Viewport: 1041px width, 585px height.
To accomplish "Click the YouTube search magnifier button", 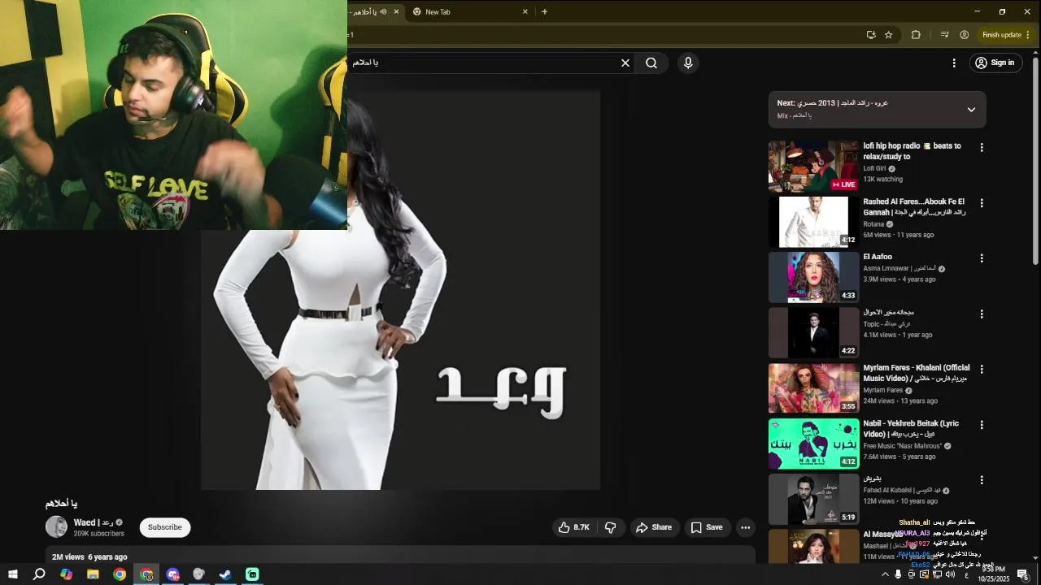I will [651, 63].
